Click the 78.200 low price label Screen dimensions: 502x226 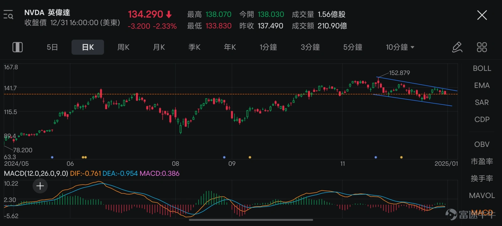(23, 150)
